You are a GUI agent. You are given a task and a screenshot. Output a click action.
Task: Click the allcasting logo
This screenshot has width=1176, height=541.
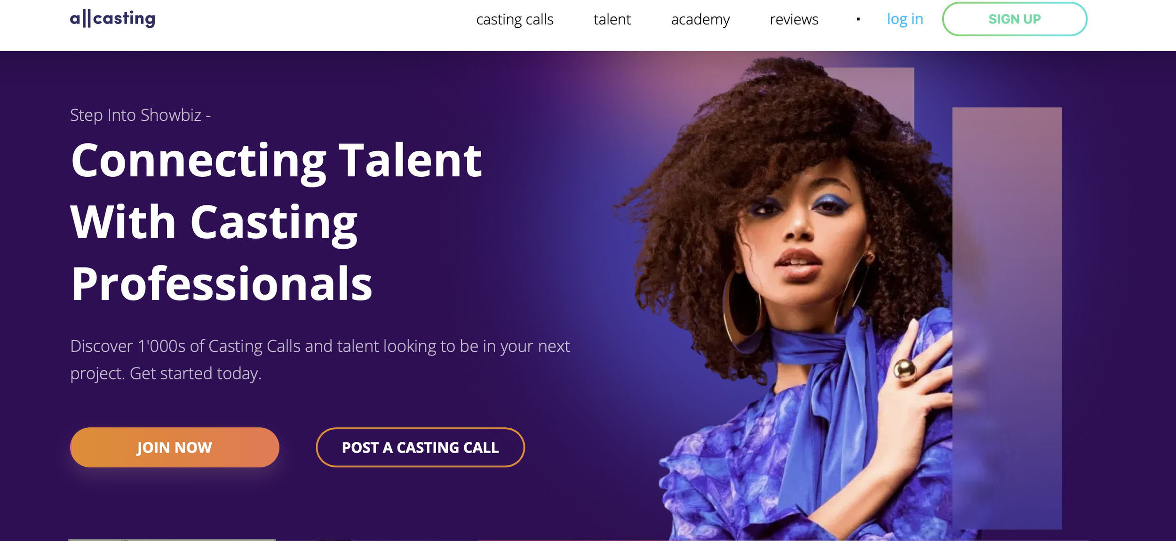tap(112, 19)
